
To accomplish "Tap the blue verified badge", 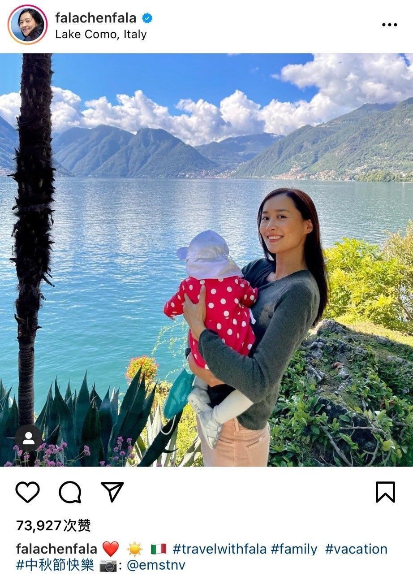I will 147,18.
